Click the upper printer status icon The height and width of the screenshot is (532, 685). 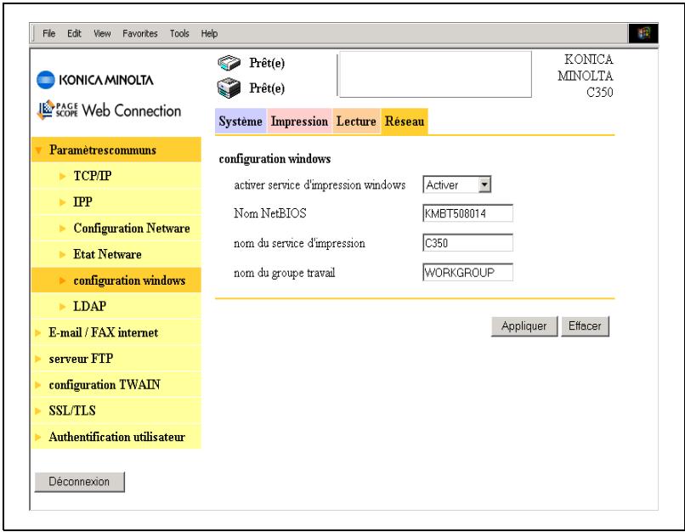coord(229,64)
